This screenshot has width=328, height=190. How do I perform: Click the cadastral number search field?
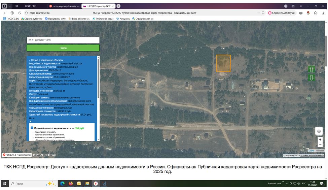click(x=63, y=40)
